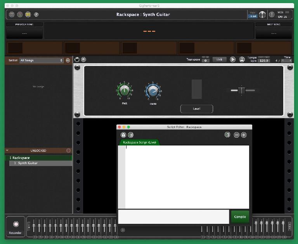The height and width of the screenshot is (244, 298).
Task: Click the trim dB value display
Action: [x=253, y=16]
